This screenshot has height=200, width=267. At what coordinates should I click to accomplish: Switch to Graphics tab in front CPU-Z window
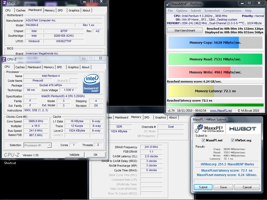click(73, 67)
